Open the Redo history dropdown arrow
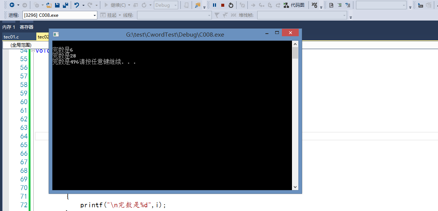 (x=96, y=5)
